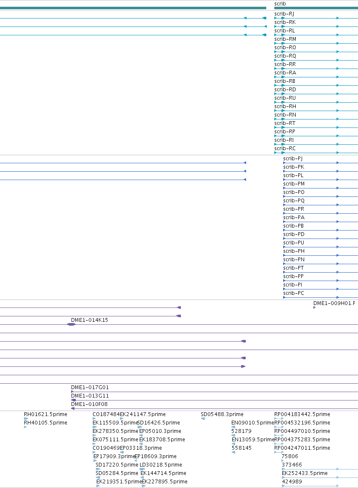This screenshot has width=358, height=488.
Task: Choose the scrib-PU protein
Action: click(294, 242)
